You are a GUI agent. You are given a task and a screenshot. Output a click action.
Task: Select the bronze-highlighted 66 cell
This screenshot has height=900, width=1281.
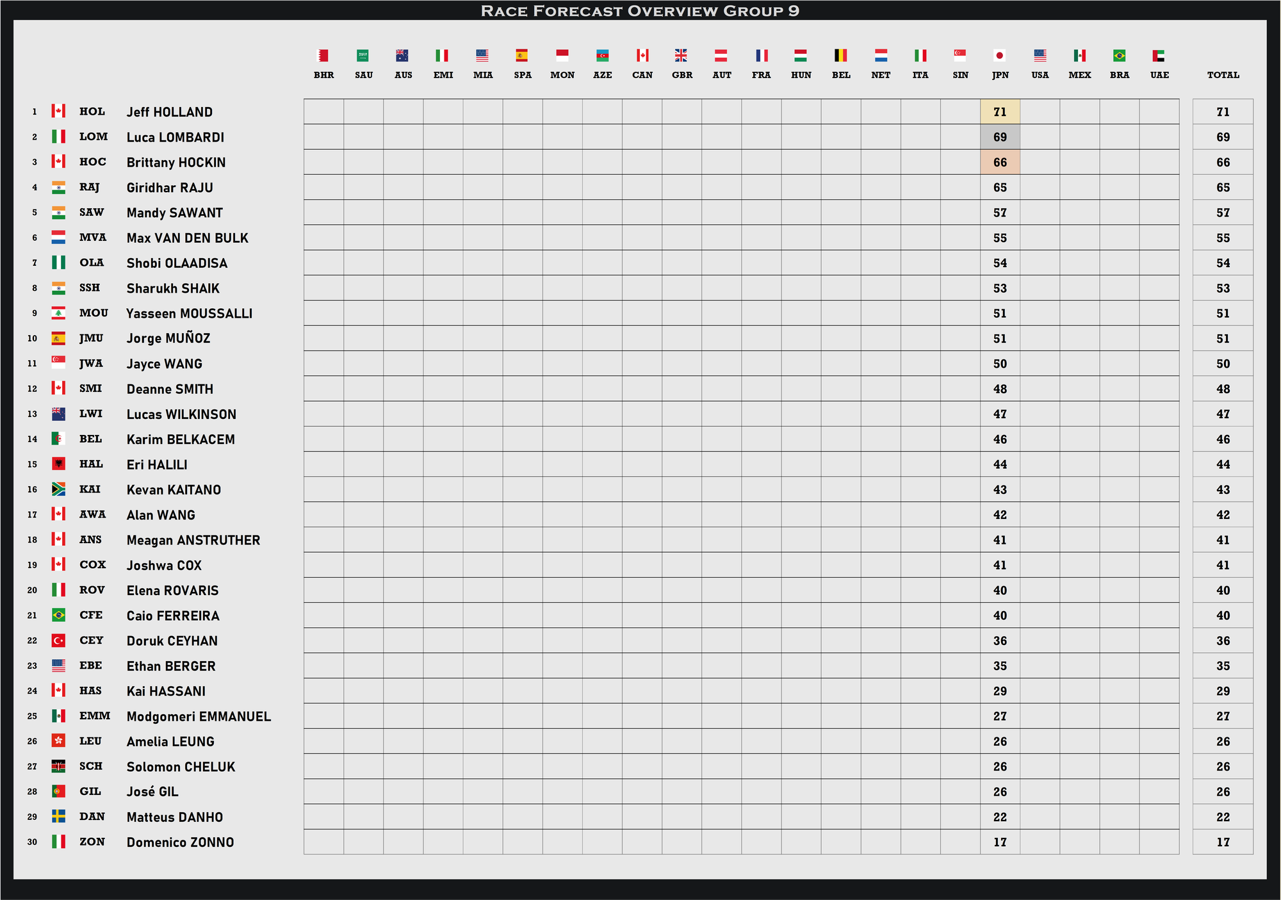(1000, 162)
